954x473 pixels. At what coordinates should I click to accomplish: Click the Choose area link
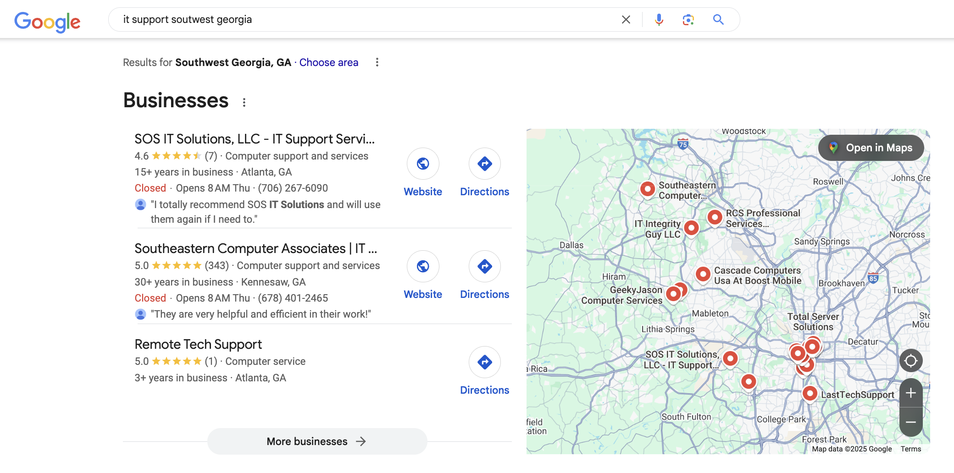coord(329,62)
